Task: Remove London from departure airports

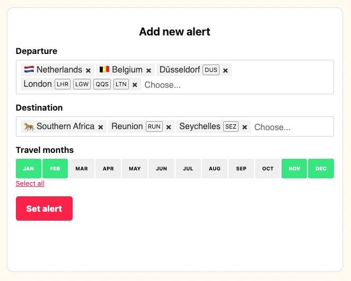Action: pos(135,85)
